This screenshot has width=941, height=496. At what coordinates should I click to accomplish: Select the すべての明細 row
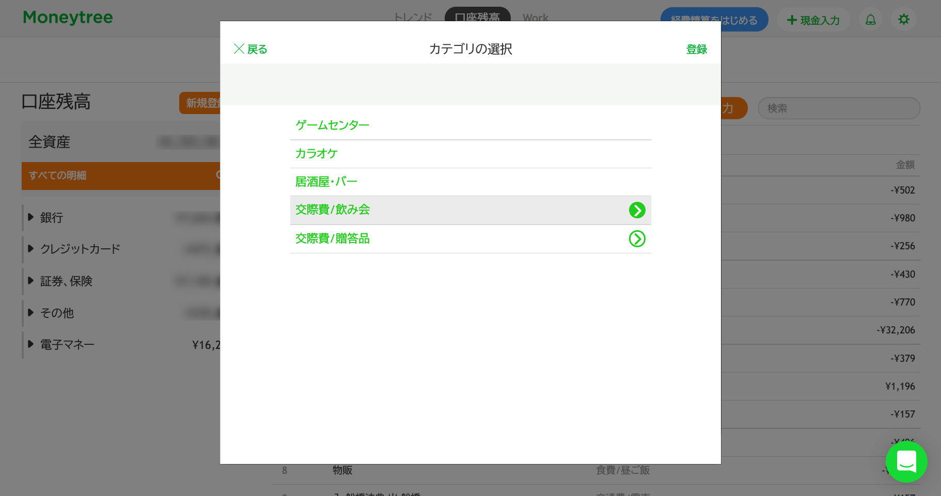click(121, 175)
